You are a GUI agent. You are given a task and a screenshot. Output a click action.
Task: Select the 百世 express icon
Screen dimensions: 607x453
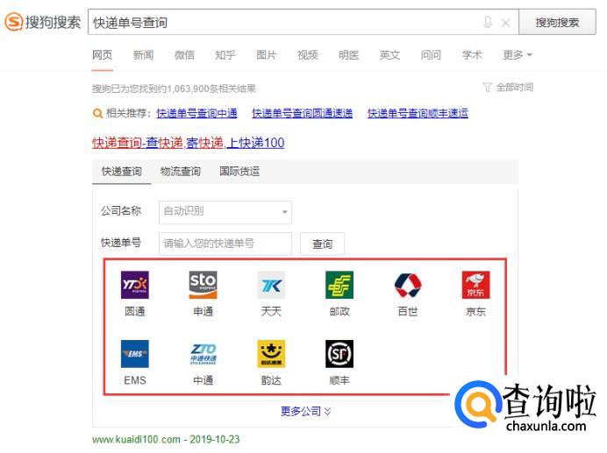click(408, 285)
